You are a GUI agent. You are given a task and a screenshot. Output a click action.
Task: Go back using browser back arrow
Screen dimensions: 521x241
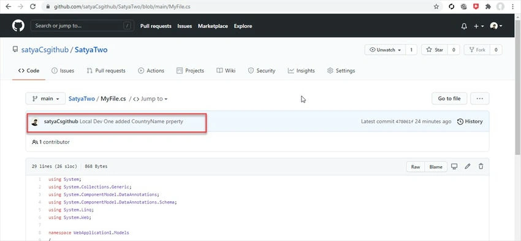click(8, 7)
